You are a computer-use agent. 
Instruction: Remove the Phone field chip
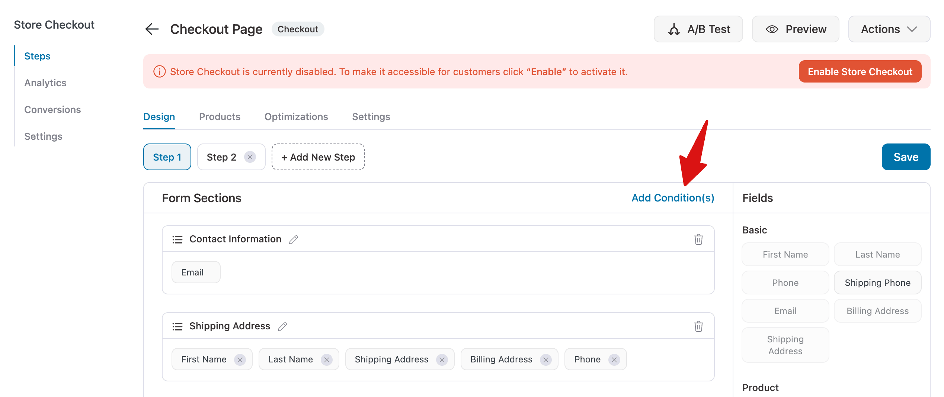click(x=614, y=359)
